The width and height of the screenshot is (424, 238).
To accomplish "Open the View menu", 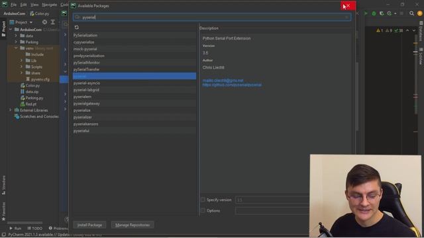I will (34, 5).
